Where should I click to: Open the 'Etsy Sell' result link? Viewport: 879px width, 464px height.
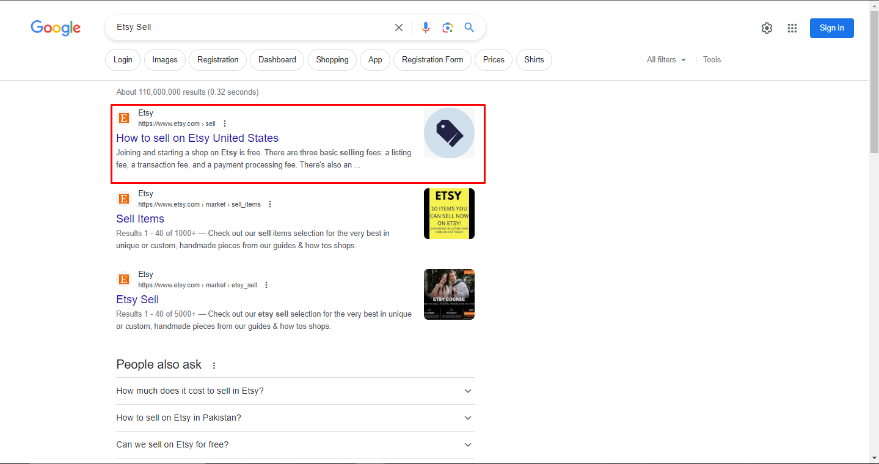137,300
